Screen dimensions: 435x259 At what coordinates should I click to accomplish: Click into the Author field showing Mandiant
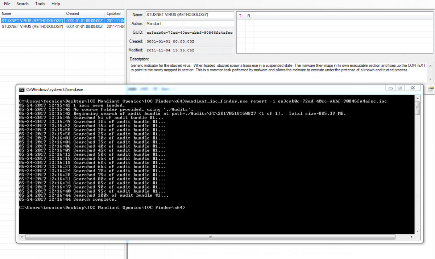(x=190, y=24)
